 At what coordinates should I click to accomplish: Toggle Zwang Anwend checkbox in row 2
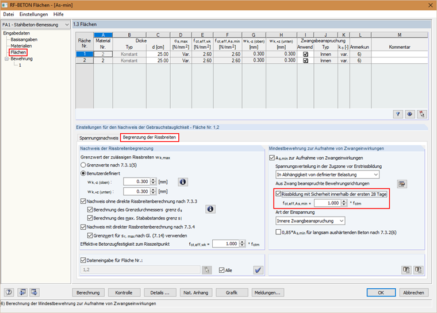305,60
